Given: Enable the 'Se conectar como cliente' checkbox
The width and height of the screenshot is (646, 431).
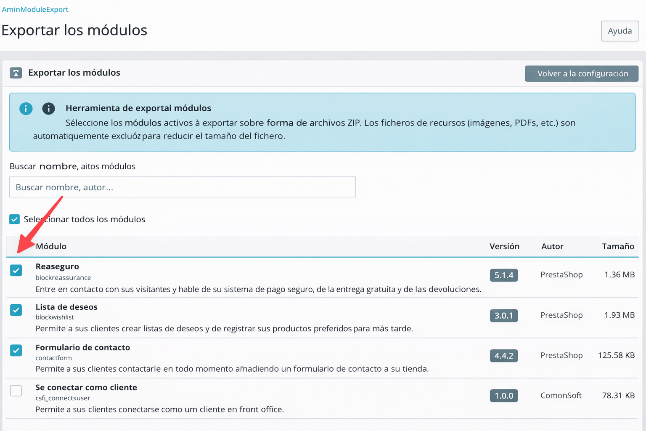Looking at the screenshot, I should coord(16,391).
